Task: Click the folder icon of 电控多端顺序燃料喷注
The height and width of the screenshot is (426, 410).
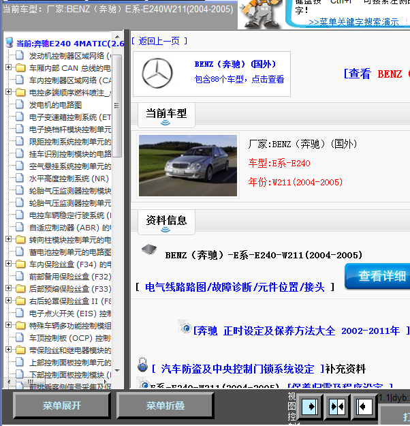Action: coord(20,93)
